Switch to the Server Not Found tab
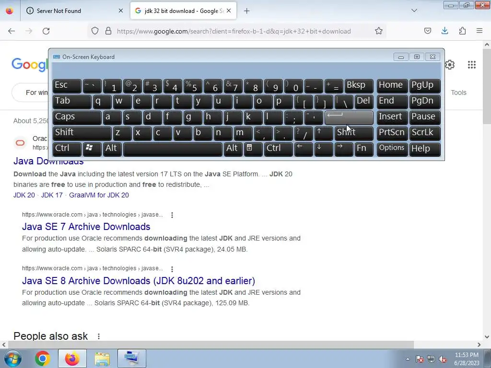This screenshot has width=491, height=368. tap(74, 11)
